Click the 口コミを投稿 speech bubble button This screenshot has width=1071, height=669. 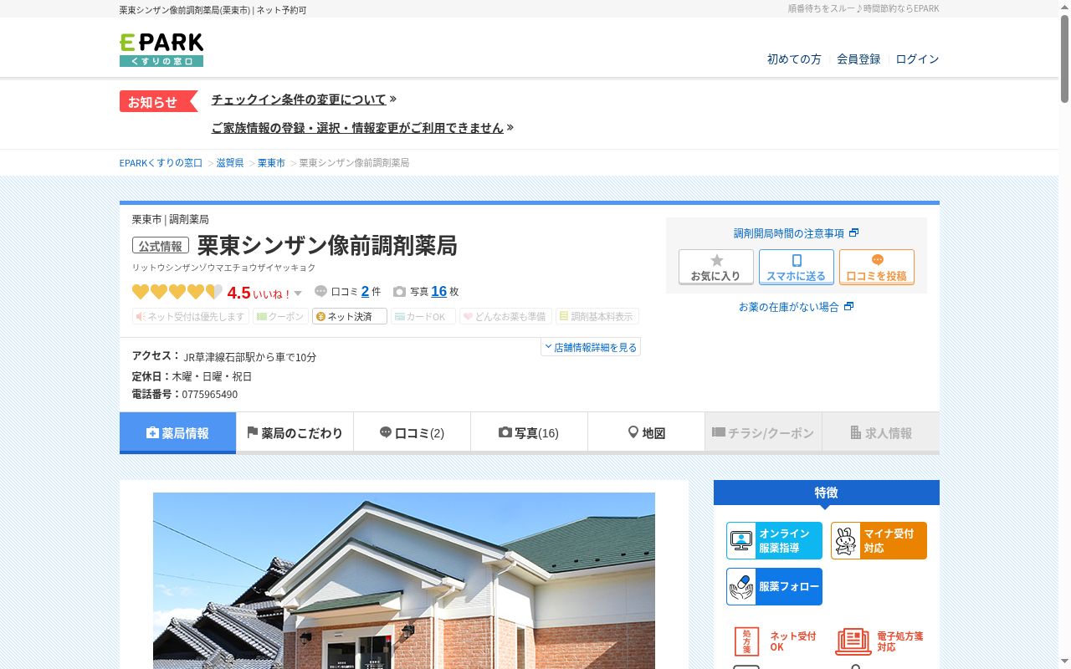tap(876, 267)
